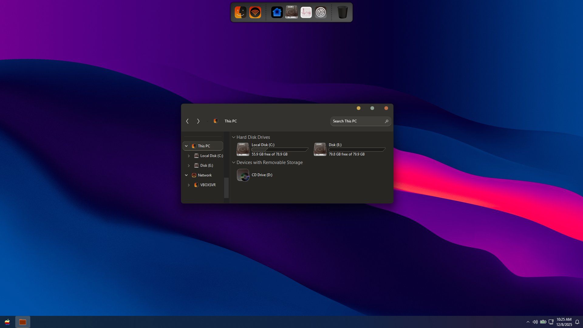This screenshot has width=583, height=328.
Task: Collapse the Hard Disk Drives group
Action: [x=234, y=137]
